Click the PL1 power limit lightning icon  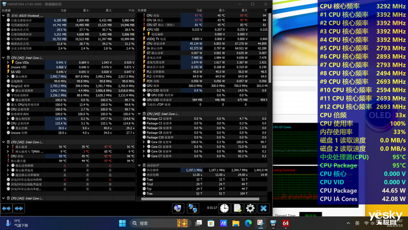coord(144,72)
